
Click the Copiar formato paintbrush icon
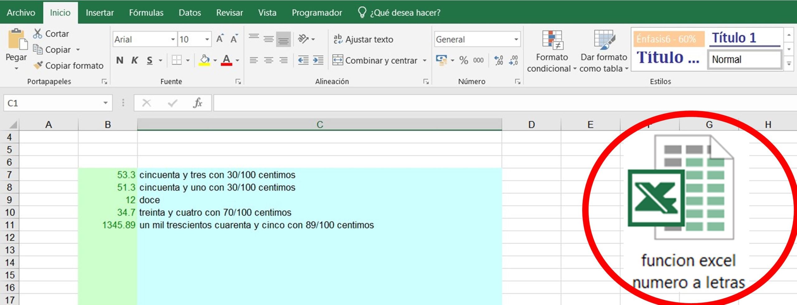tap(38, 65)
